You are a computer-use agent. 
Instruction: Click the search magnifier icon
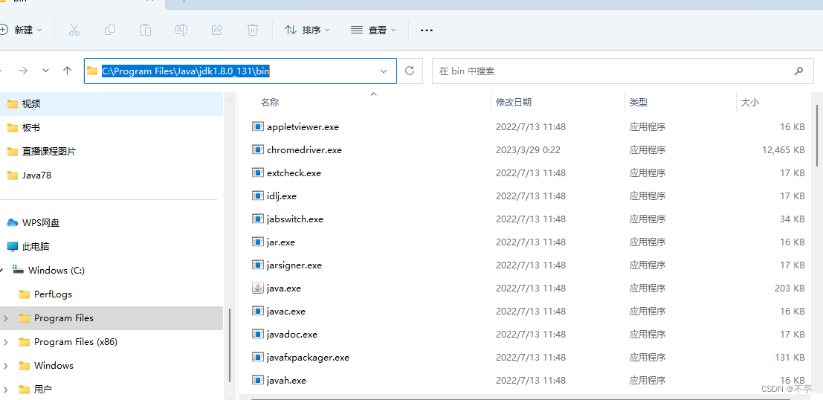pos(798,71)
